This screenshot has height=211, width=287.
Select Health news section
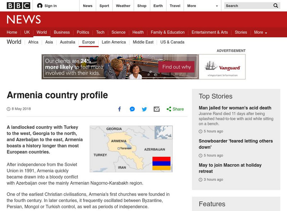138,32
